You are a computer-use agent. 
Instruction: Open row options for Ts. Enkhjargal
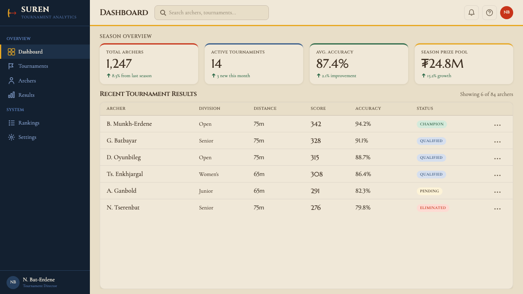(497, 175)
